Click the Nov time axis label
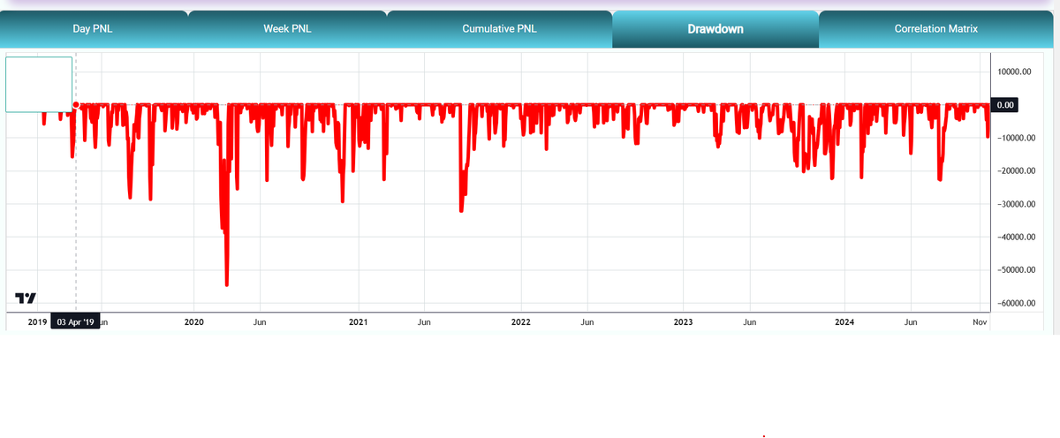The image size is (1060, 438). [x=979, y=322]
